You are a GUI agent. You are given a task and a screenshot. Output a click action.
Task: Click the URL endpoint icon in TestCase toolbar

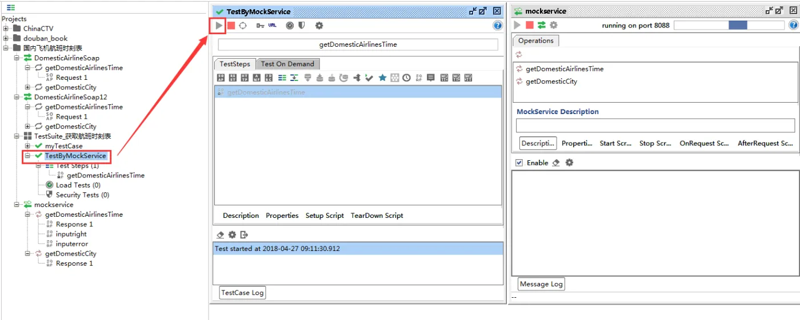coord(273,26)
